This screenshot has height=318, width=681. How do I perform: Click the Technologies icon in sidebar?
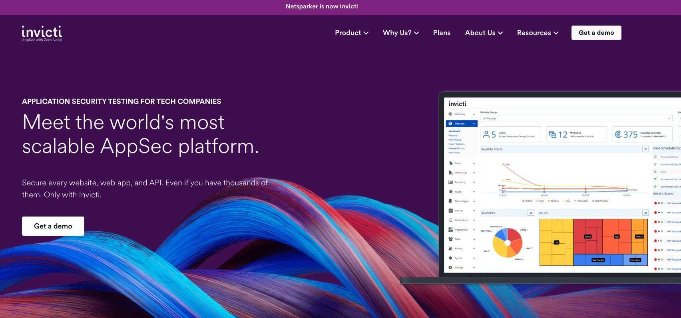pos(451,201)
